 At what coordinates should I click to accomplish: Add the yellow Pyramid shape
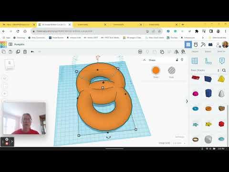click(221, 79)
